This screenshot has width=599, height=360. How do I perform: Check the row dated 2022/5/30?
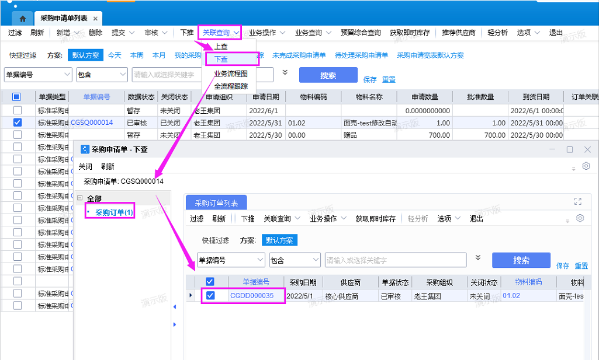[x=18, y=135]
